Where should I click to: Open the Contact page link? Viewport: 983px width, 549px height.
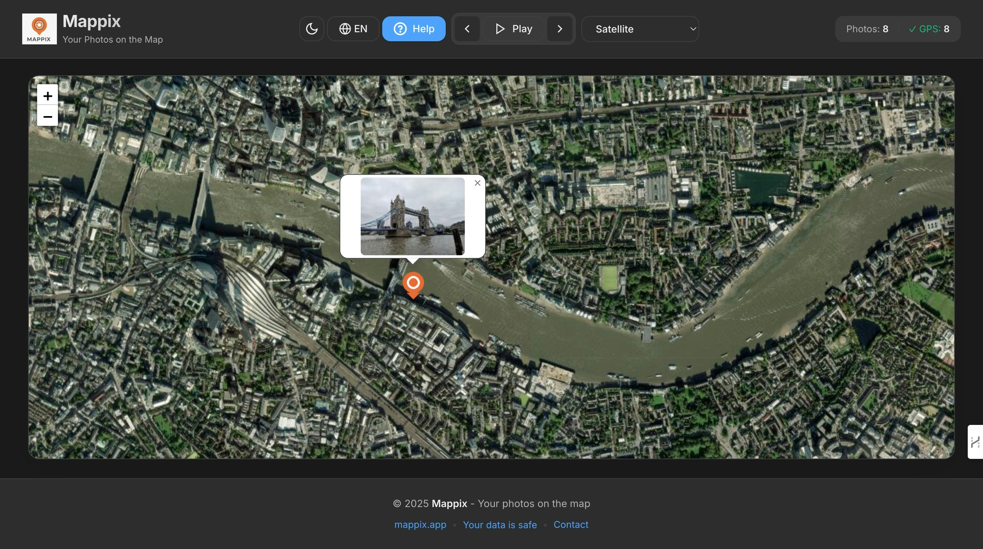(571, 525)
